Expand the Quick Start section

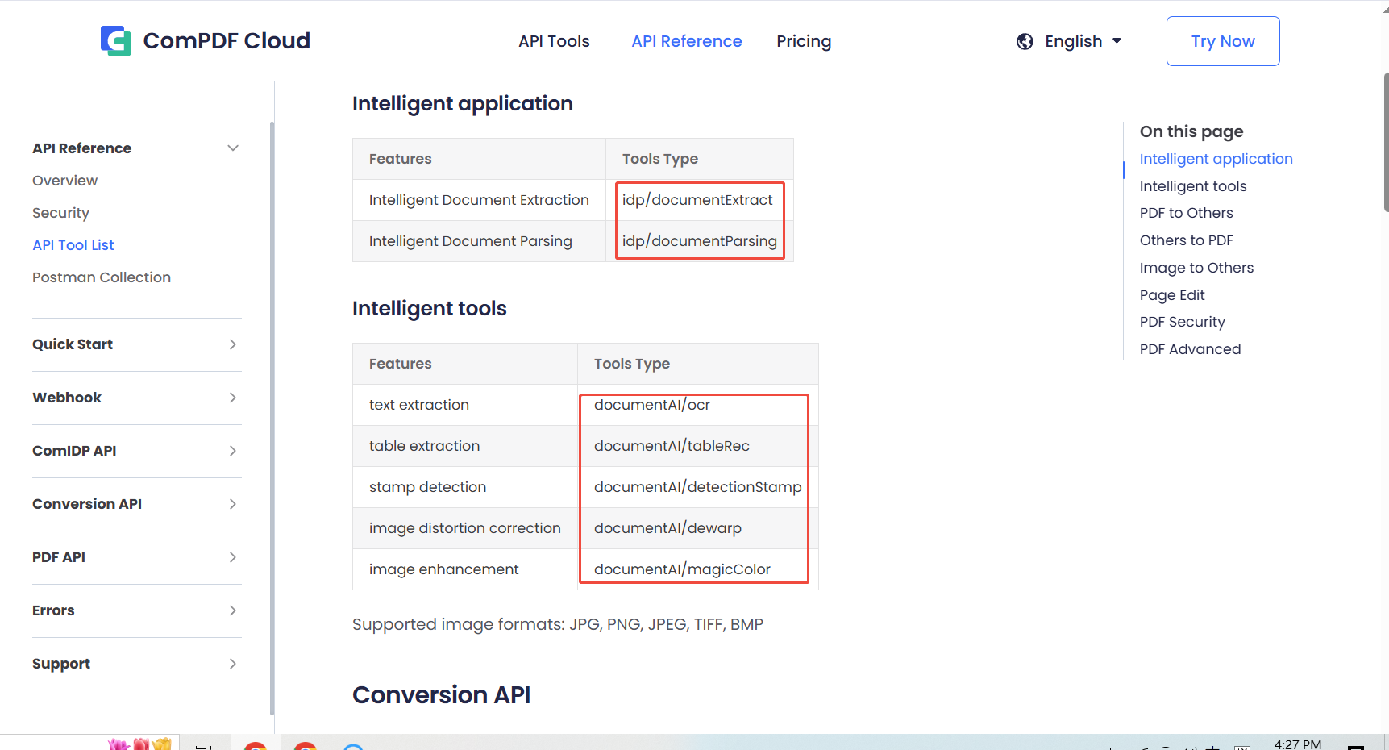click(233, 344)
